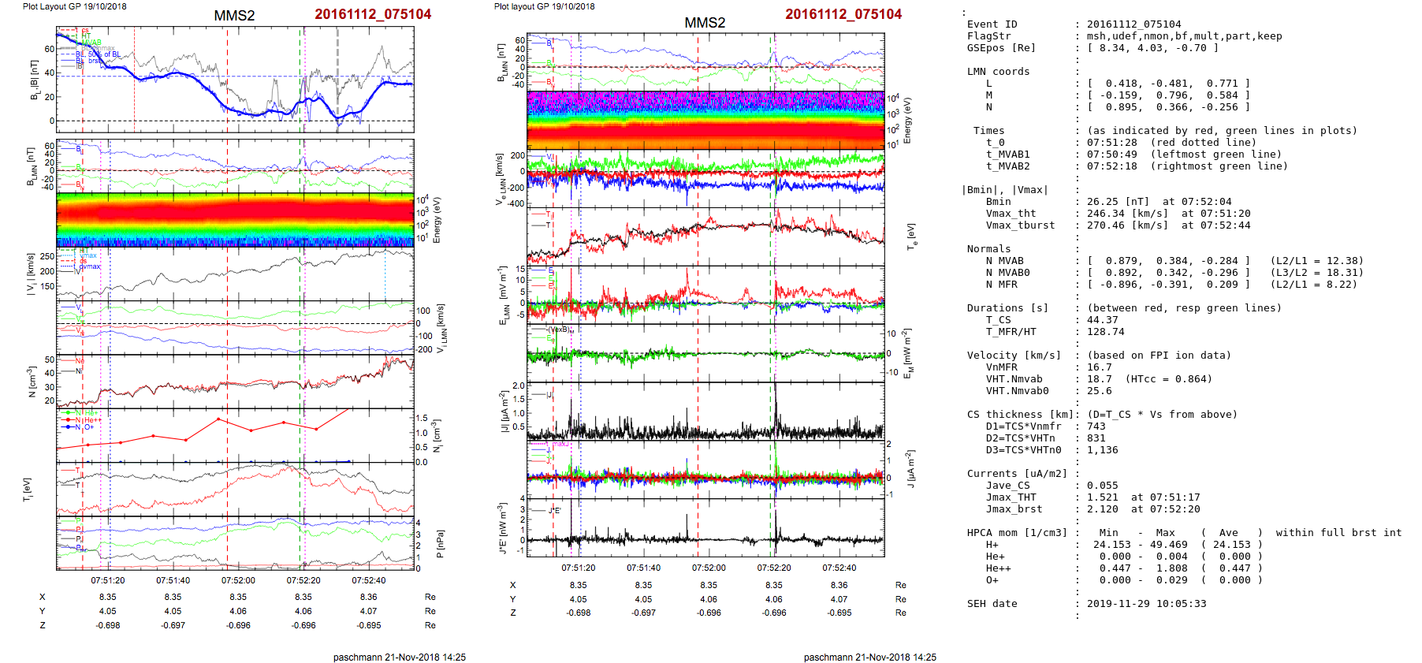Click the t_MVAB1 time entry 07:50:49
Image resolution: width=1422 pixels, height=663 pixels.
click(x=1111, y=155)
